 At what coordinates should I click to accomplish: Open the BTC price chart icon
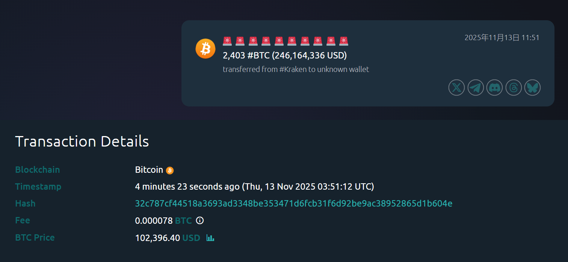tap(210, 238)
